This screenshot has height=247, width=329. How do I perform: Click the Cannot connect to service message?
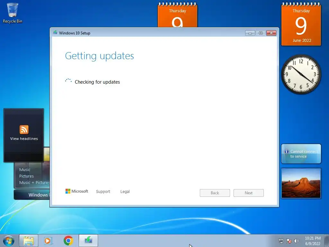click(304, 154)
